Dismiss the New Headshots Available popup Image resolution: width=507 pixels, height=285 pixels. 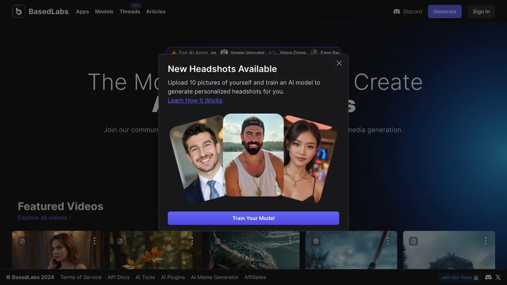click(339, 63)
